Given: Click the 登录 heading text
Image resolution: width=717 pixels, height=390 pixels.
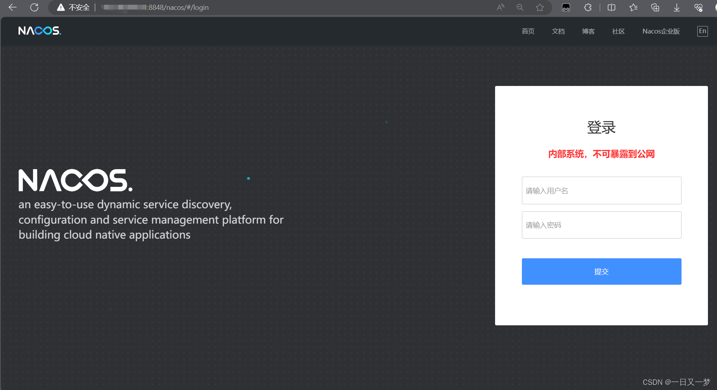Looking at the screenshot, I should 602,127.
